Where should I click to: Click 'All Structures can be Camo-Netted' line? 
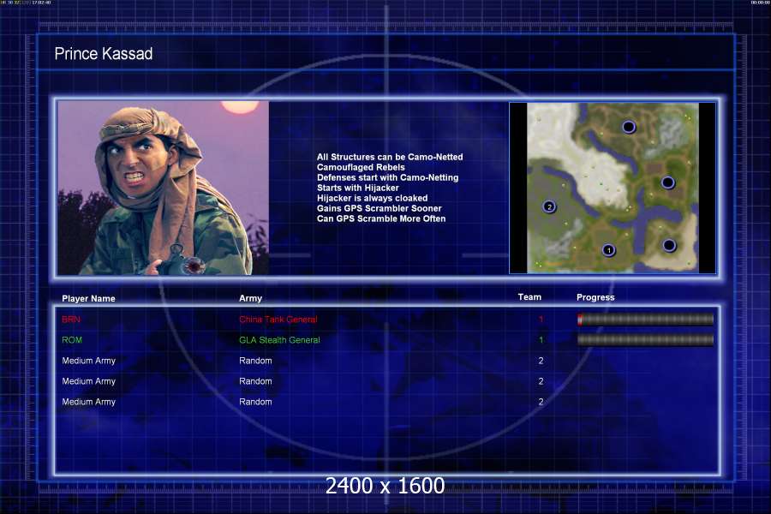tap(390, 157)
